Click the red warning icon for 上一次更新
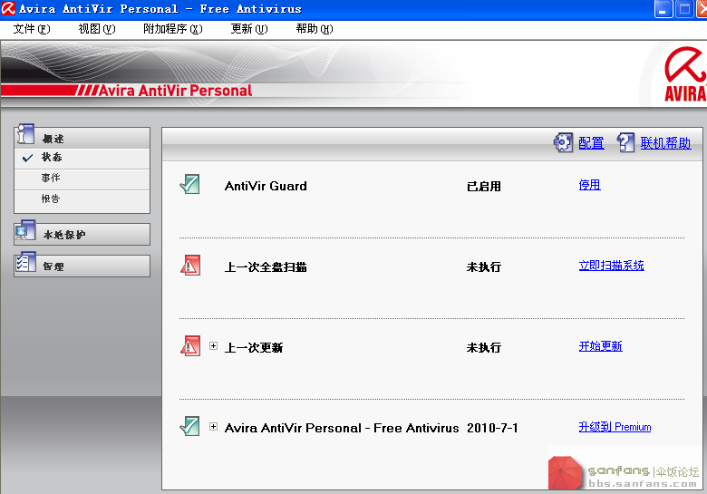707x494 pixels. click(x=189, y=346)
